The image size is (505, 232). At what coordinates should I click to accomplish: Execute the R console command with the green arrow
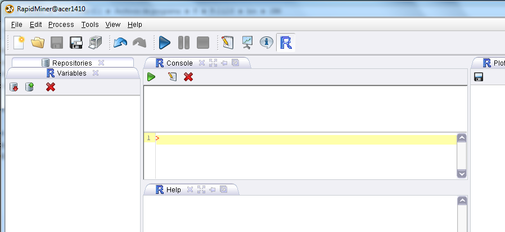pyautogui.click(x=151, y=77)
